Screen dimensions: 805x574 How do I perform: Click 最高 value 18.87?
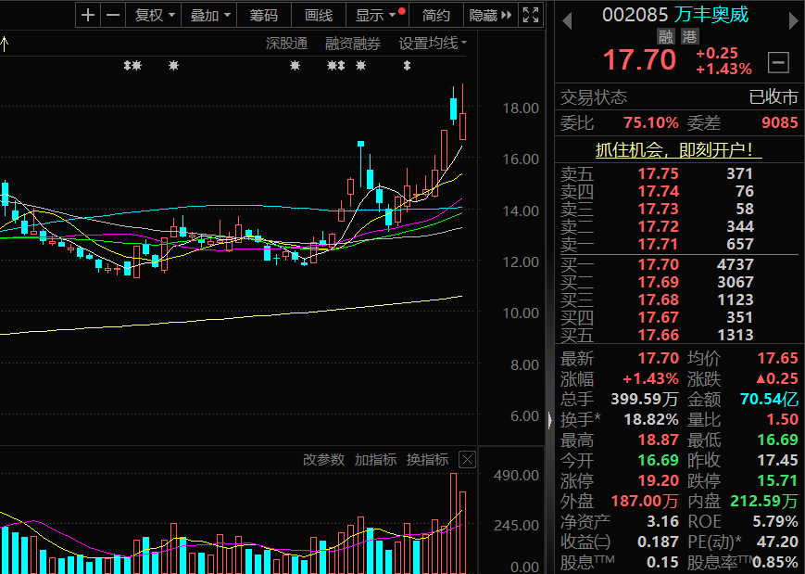coord(658,440)
